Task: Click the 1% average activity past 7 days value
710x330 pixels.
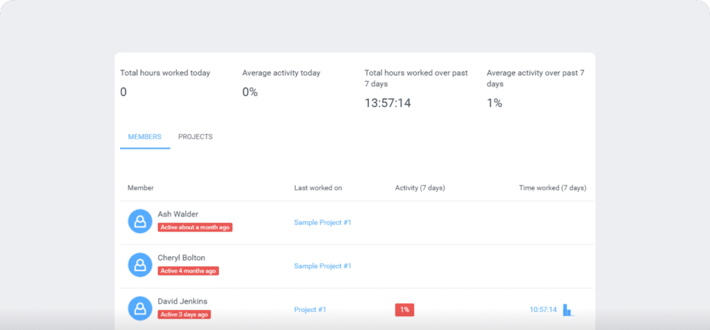Action: pyautogui.click(x=494, y=103)
